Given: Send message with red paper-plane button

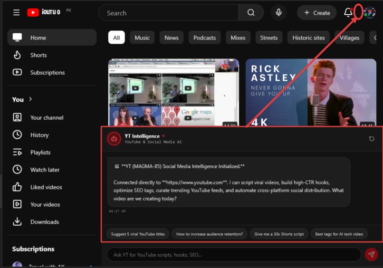Looking at the screenshot, I should point(371,255).
